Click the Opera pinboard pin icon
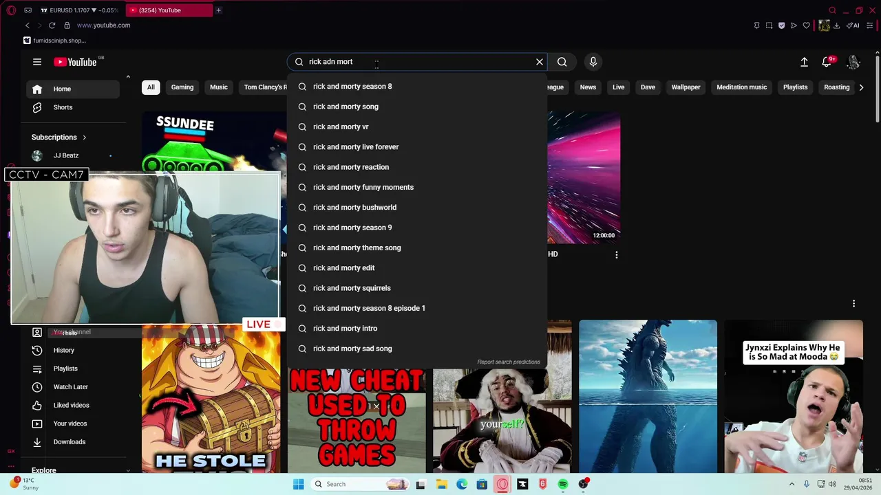This screenshot has width=881, height=495. pos(756,25)
